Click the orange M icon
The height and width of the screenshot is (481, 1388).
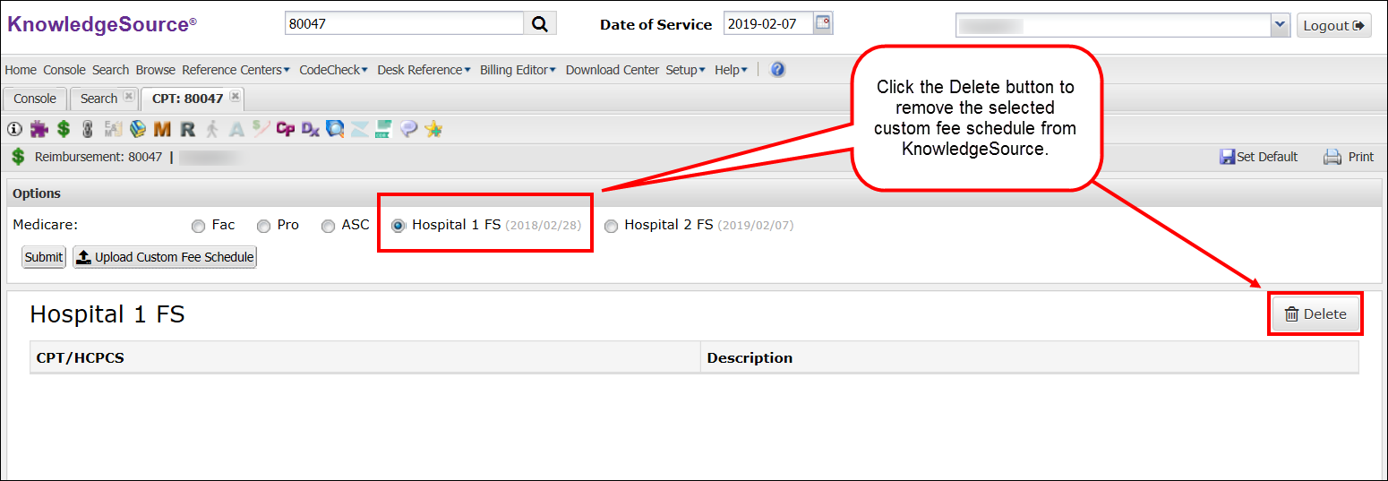(162, 129)
